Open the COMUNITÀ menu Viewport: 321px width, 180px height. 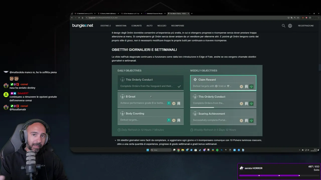pyautogui.click(x=136, y=26)
